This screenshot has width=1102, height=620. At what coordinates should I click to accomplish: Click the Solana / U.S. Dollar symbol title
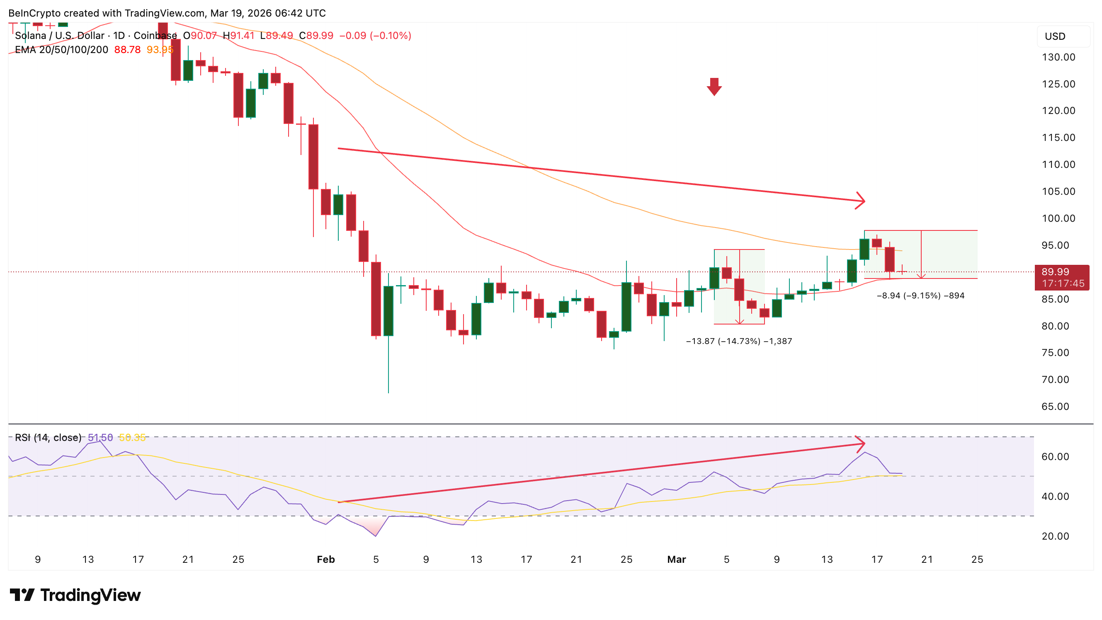click(60, 36)
